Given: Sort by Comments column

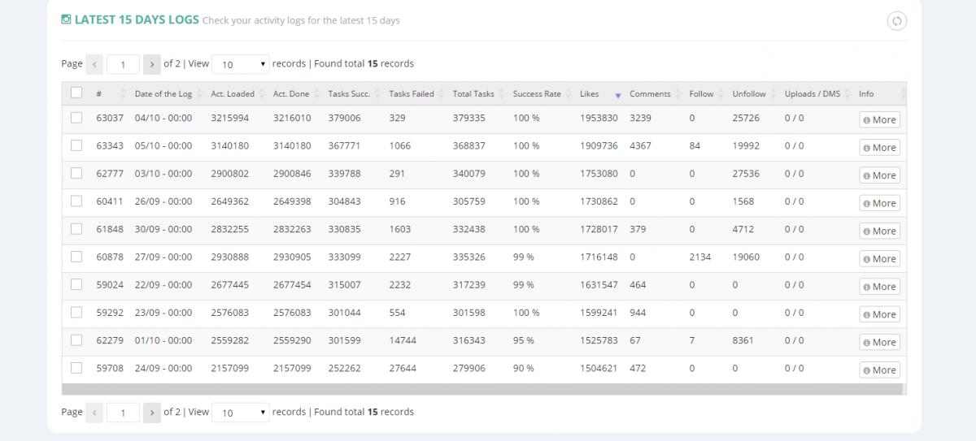Looking at the screenshot, I should tap(650, 94).
